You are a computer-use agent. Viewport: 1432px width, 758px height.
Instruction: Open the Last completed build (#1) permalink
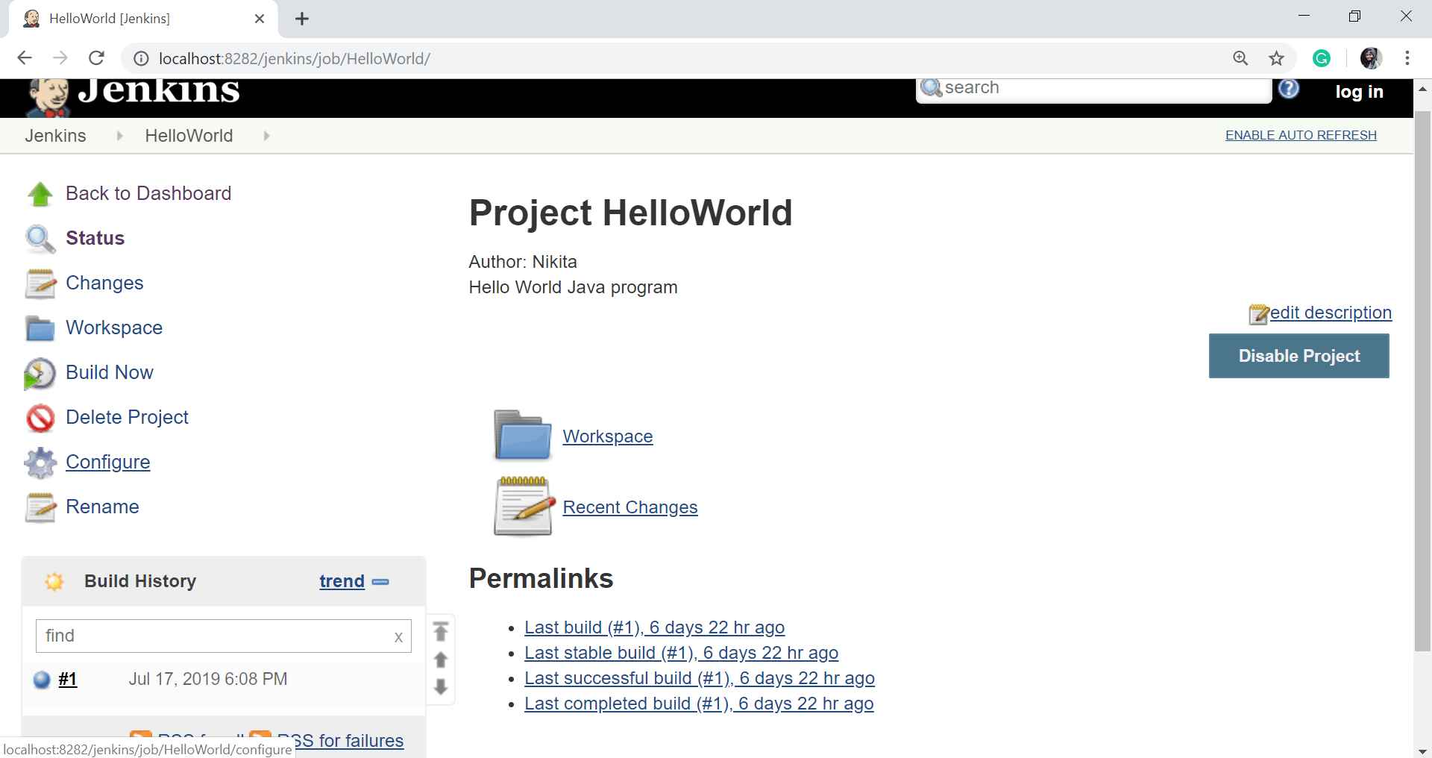(699, 704)
